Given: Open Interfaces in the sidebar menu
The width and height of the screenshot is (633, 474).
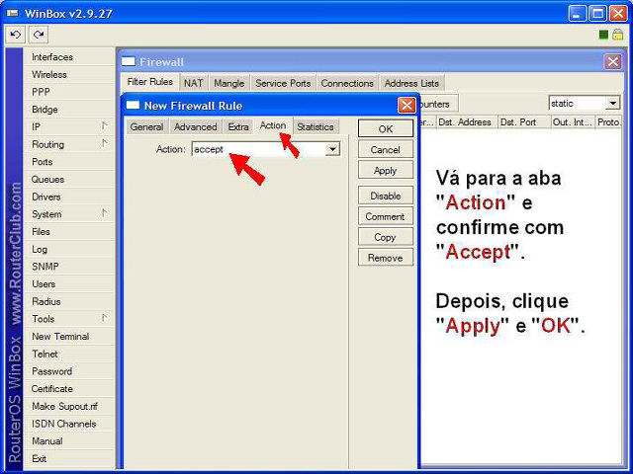Looking at the screenshot, I should coord(69,57).
